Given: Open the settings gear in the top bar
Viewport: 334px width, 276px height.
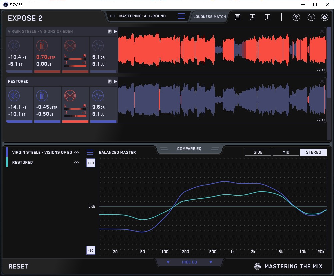Looking at the screenshot, I should click(324, 17).
